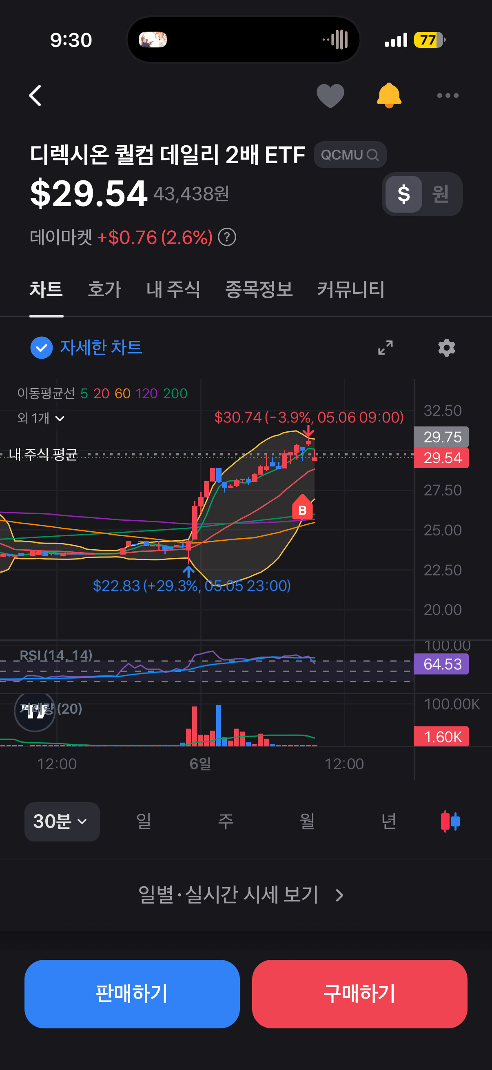492x1070 pixels.
Task: Select the 일 daily interval
Action: (x=144, y=821)
